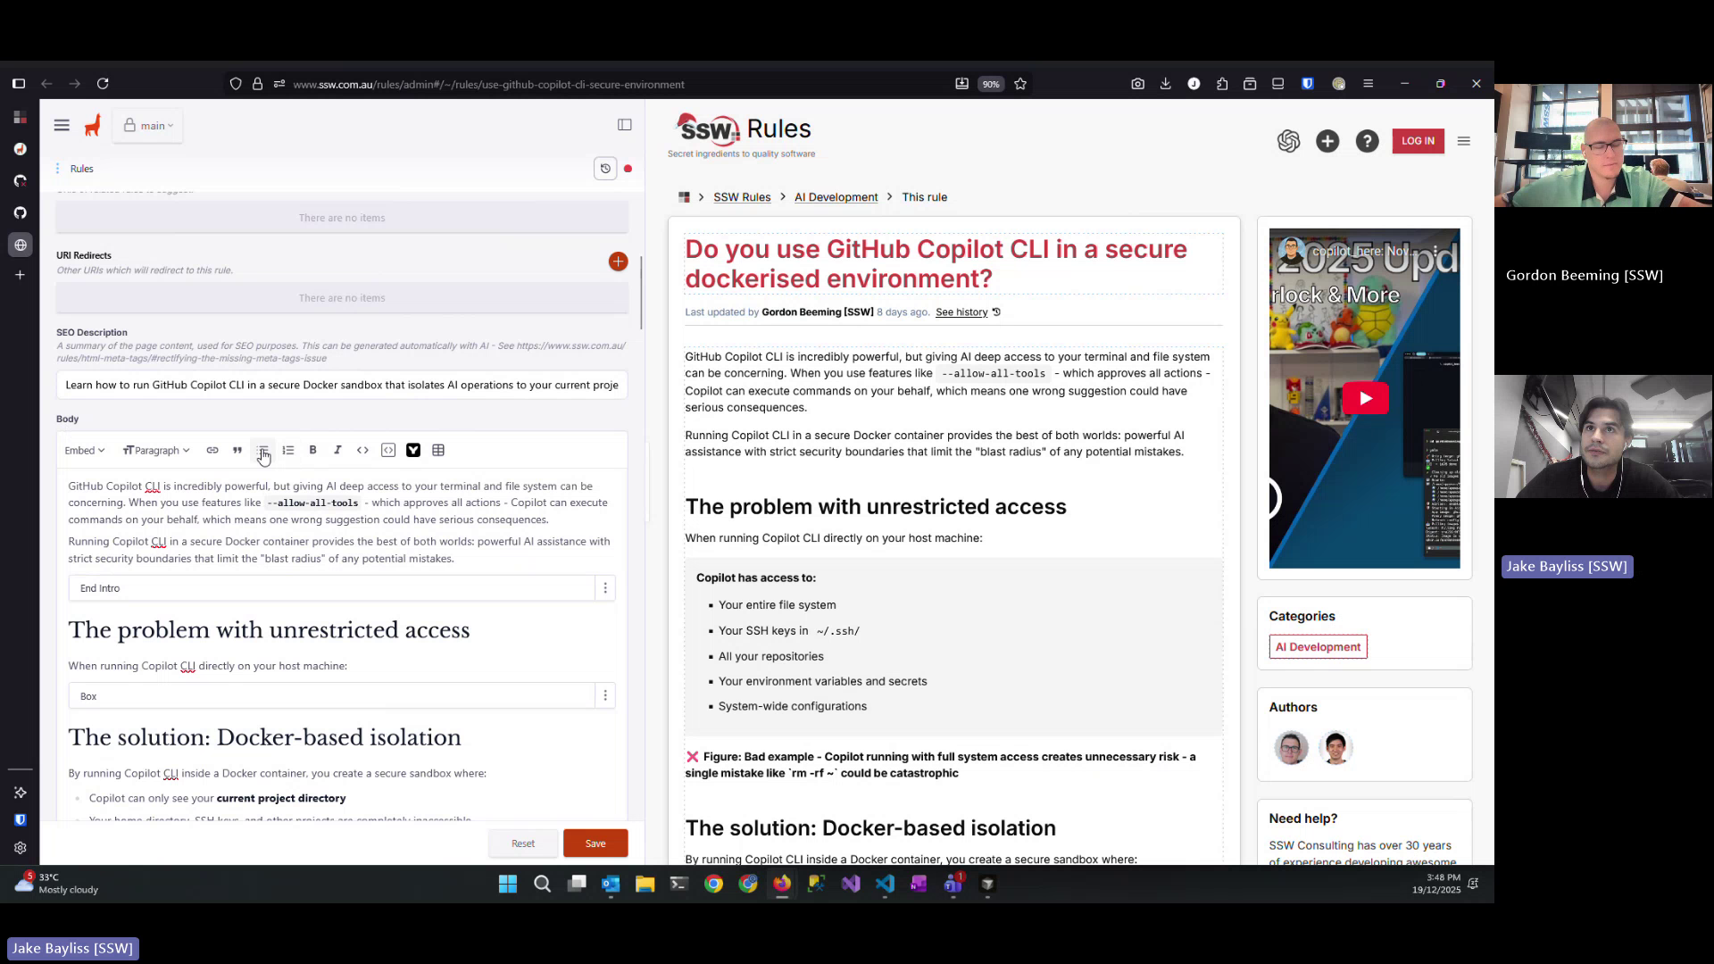The width and height of the screenshot is (1714, 964).
Task: Take a screenshot with the browser camera icon
Action: pos(1137,84)
